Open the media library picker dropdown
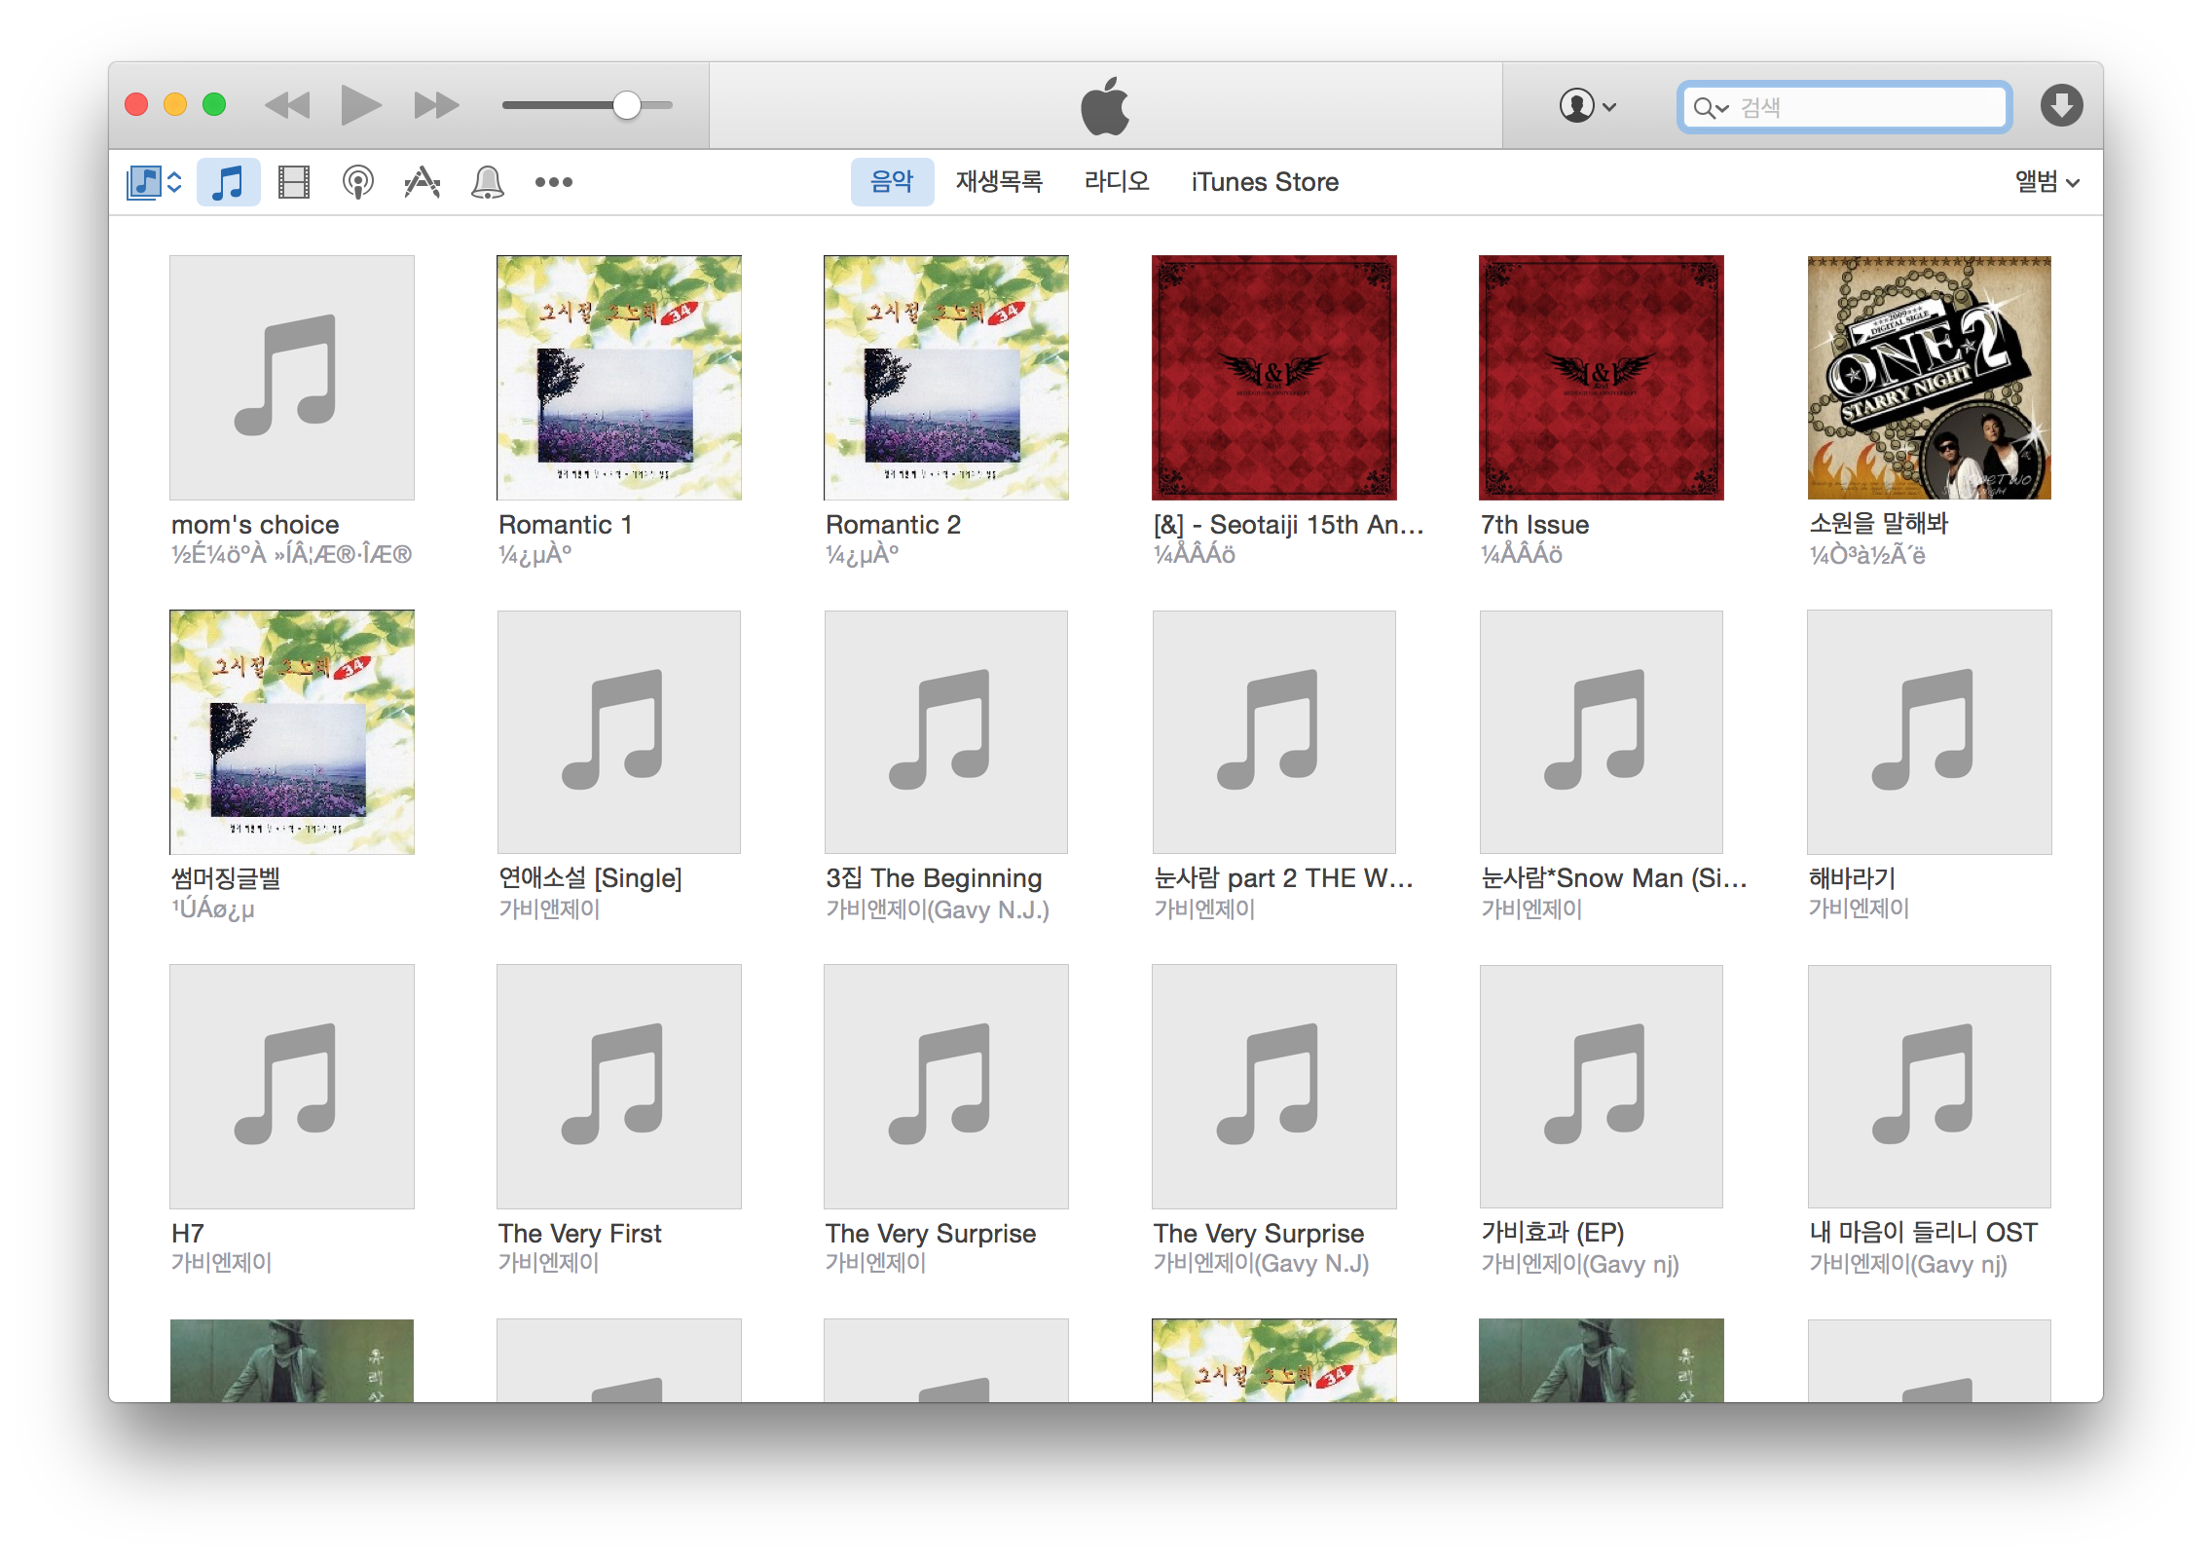This screenshot has height=1558, width=2212. [x=154, y=182]
